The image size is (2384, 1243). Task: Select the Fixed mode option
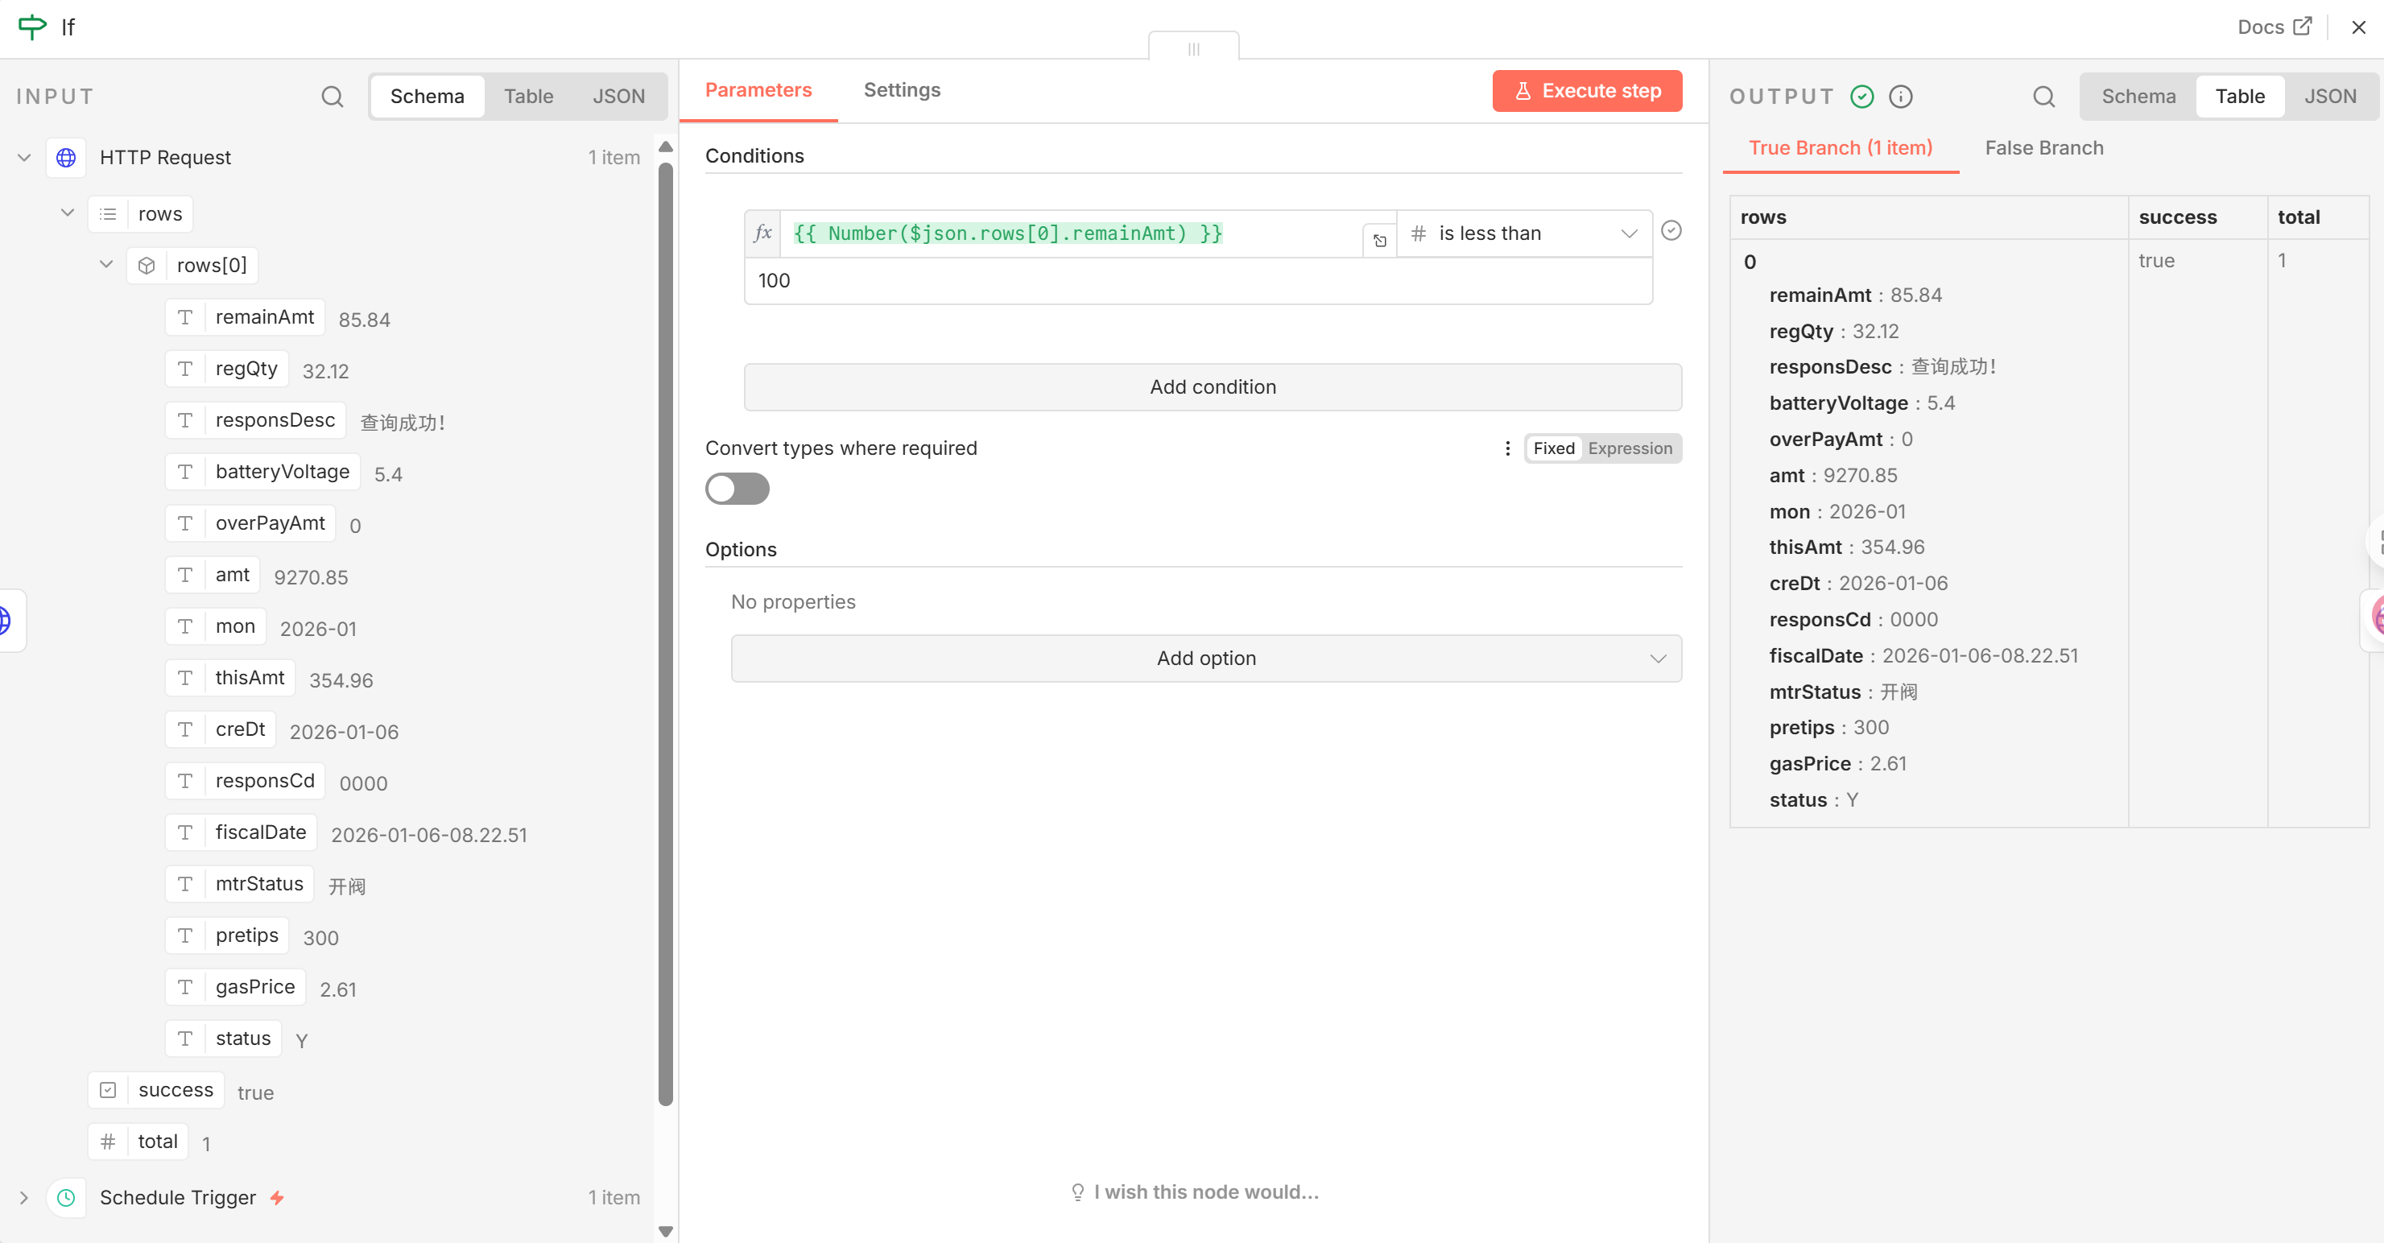[1553, 448]
